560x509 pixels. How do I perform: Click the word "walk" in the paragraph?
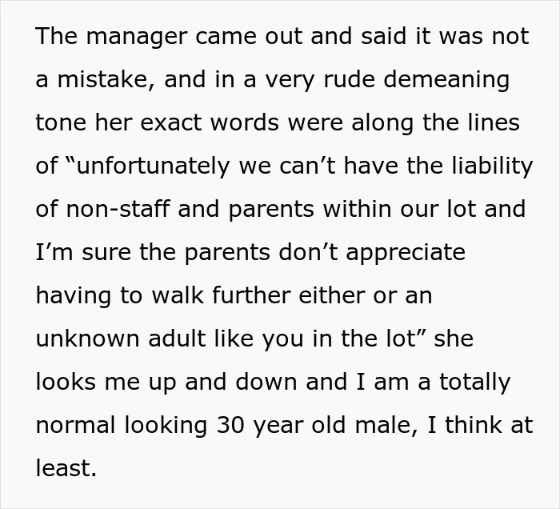tap(178, 295)
